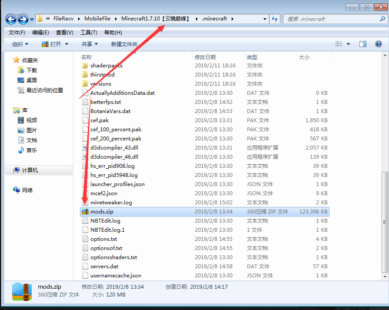Open the 下载 folder in Favorites

pos(32,70)
